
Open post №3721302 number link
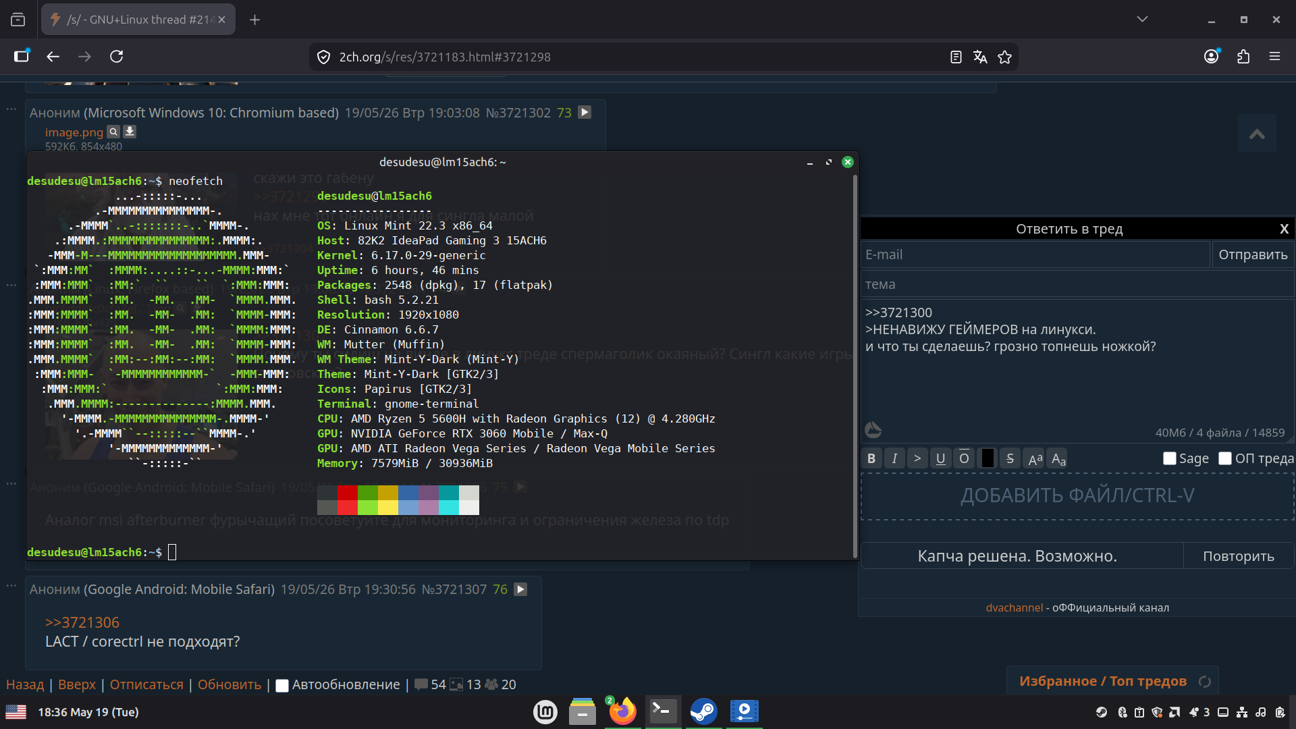[x=518, y=113]
